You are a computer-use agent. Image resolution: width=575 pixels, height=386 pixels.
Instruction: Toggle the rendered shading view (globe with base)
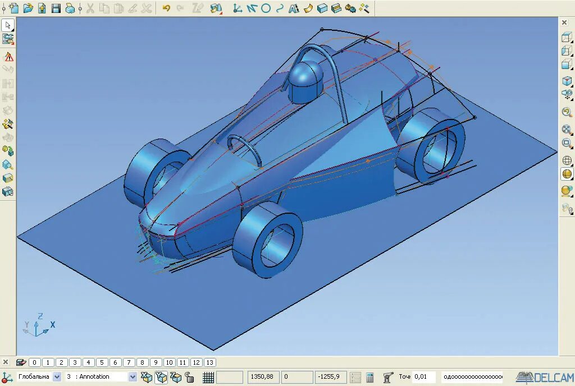pos(567,191)
